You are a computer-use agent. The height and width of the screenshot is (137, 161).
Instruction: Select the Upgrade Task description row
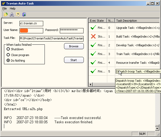point(138,28)
